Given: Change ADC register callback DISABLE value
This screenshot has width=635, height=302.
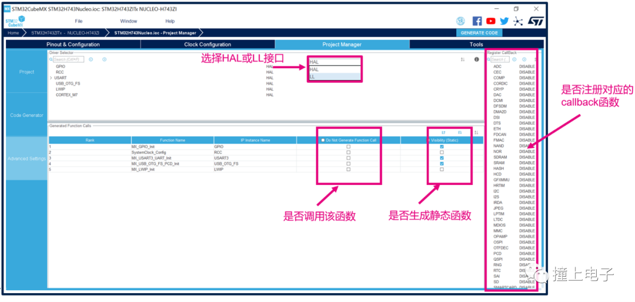Looking at the screenshot, I should coord(527,66).
